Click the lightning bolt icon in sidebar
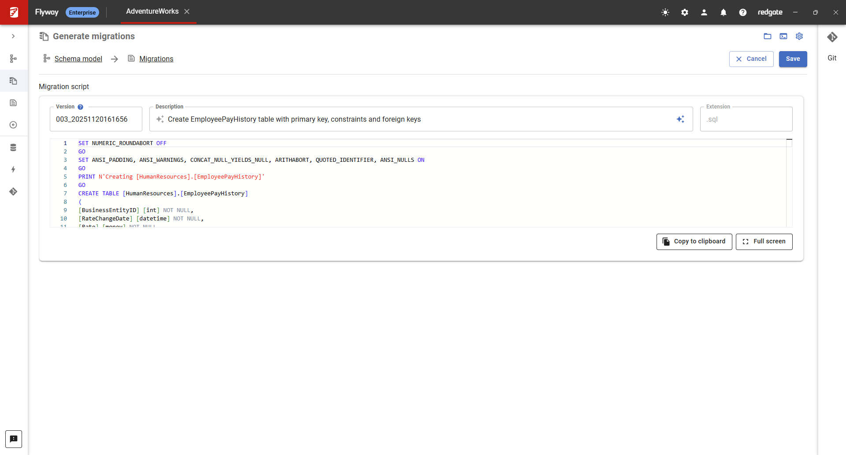The height and width of the screenshot is (455, 846). tap(13, 169)
